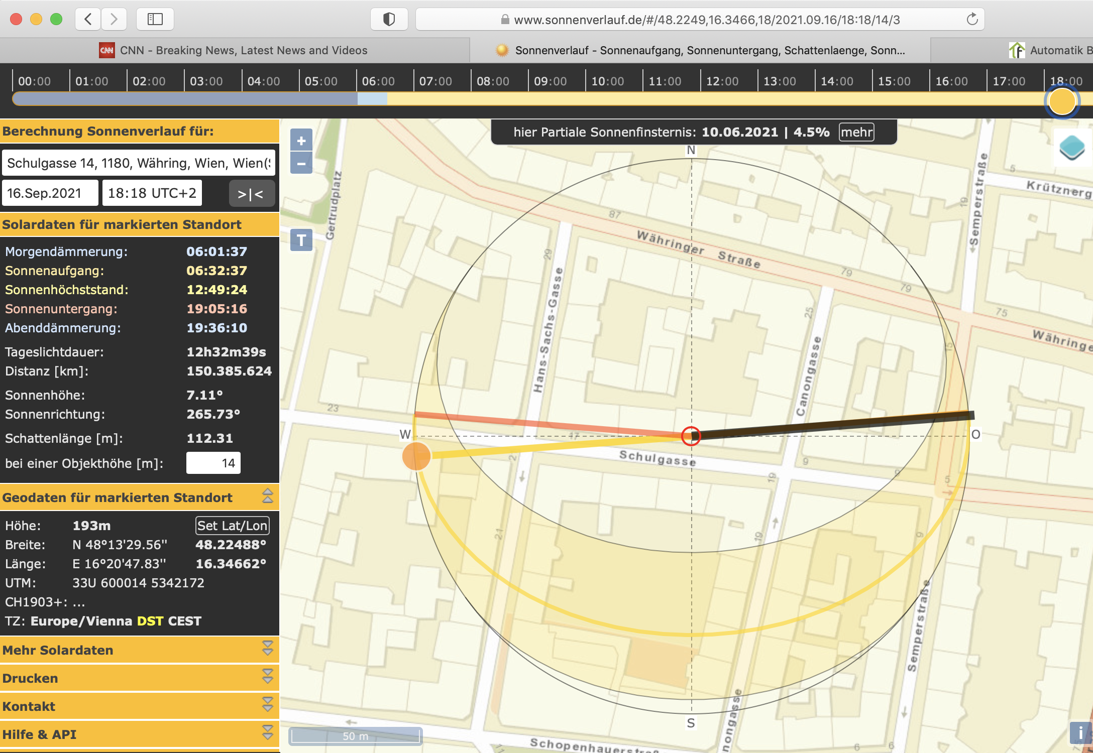The image size is (1093, 753).
Task: Switch to the CNN Breaking News tab
Action: pos(234,50)
